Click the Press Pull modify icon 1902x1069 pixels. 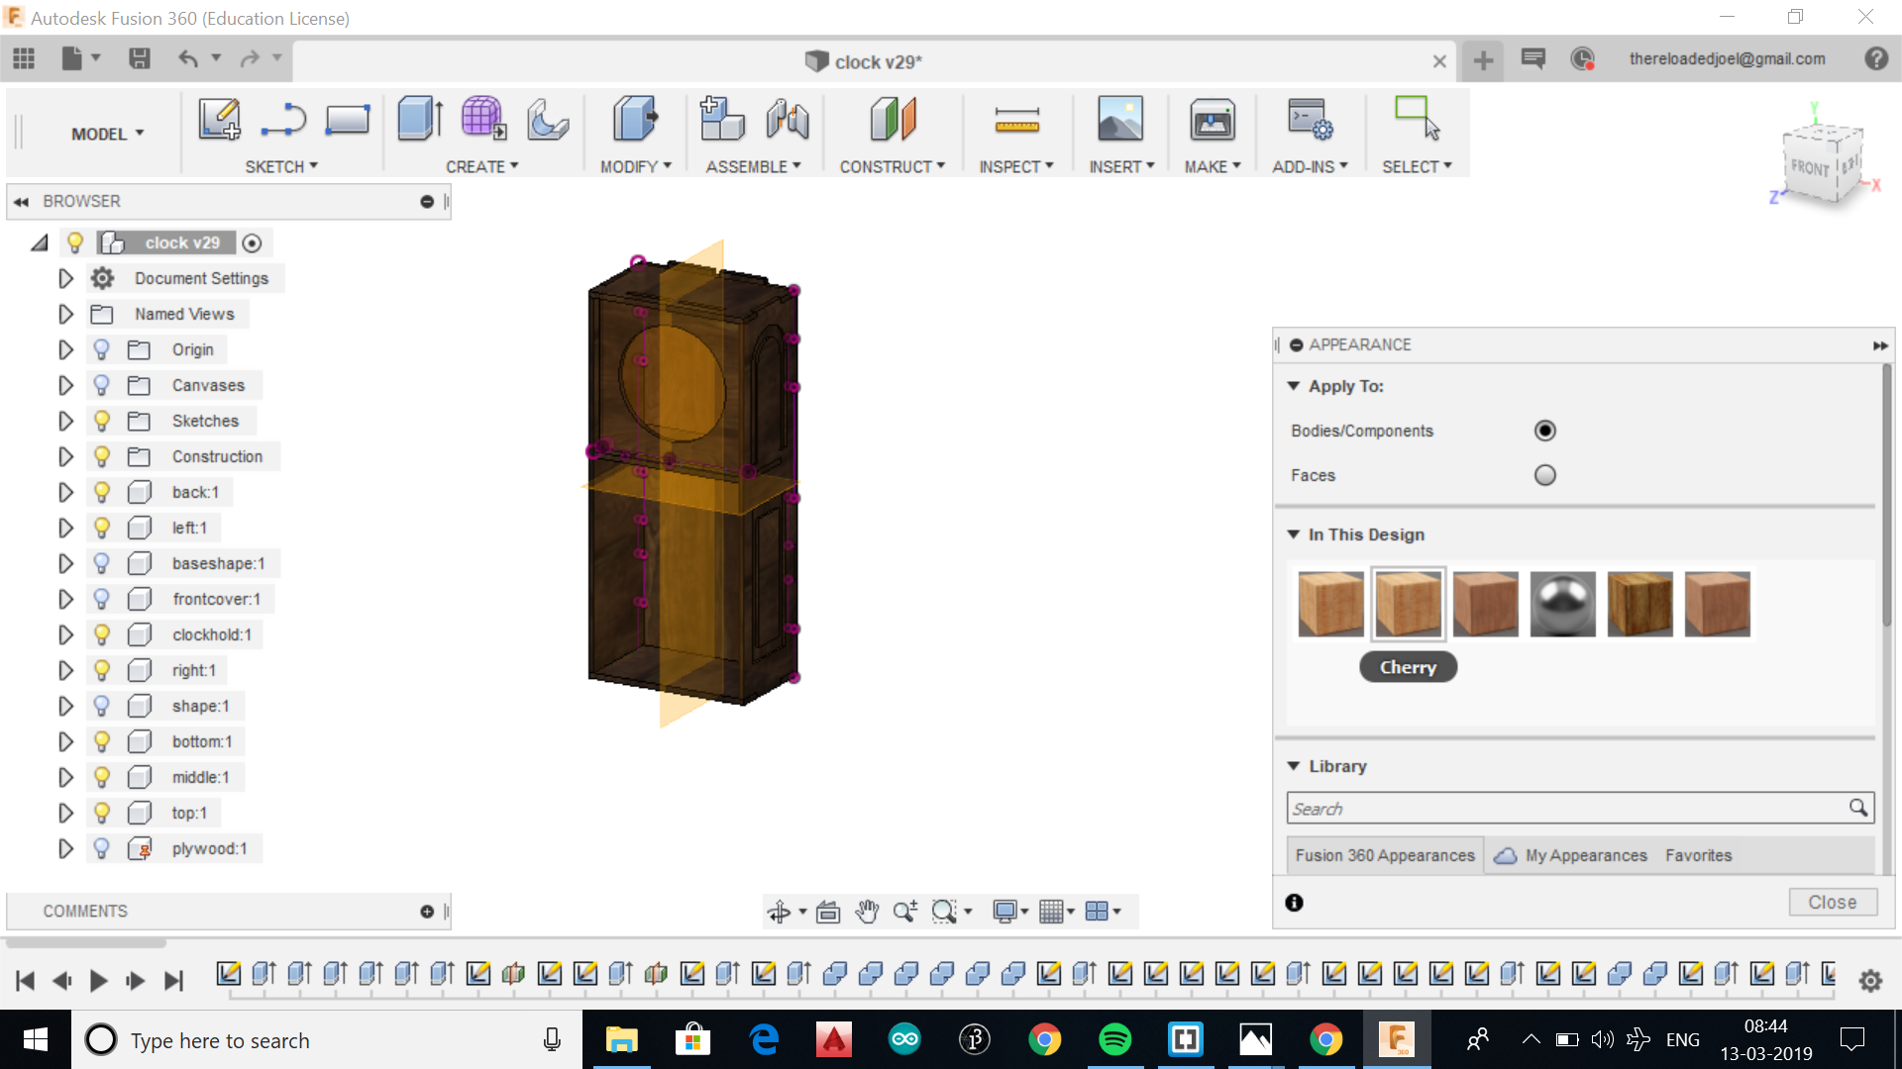click(634, 120)
